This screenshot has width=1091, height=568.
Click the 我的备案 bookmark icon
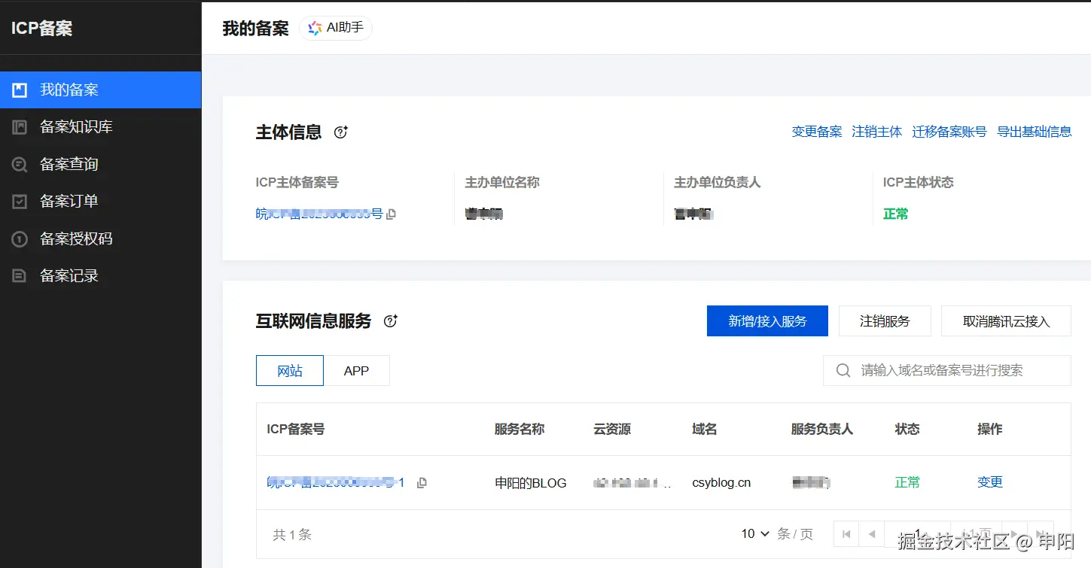(x=20, y=90)
